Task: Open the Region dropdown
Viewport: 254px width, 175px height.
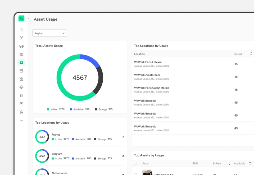Action: point(49,33)
